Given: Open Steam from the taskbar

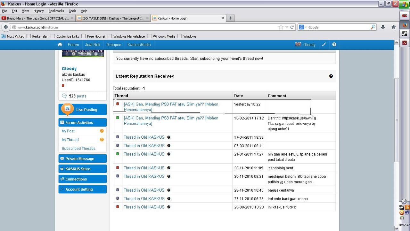Looking at the screenshot, I should [x=405, y=34].
